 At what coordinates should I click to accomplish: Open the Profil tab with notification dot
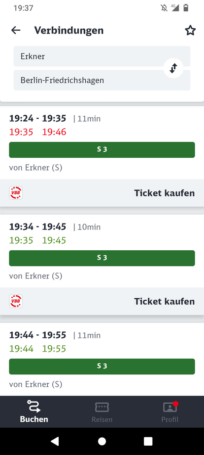(170, 411)
